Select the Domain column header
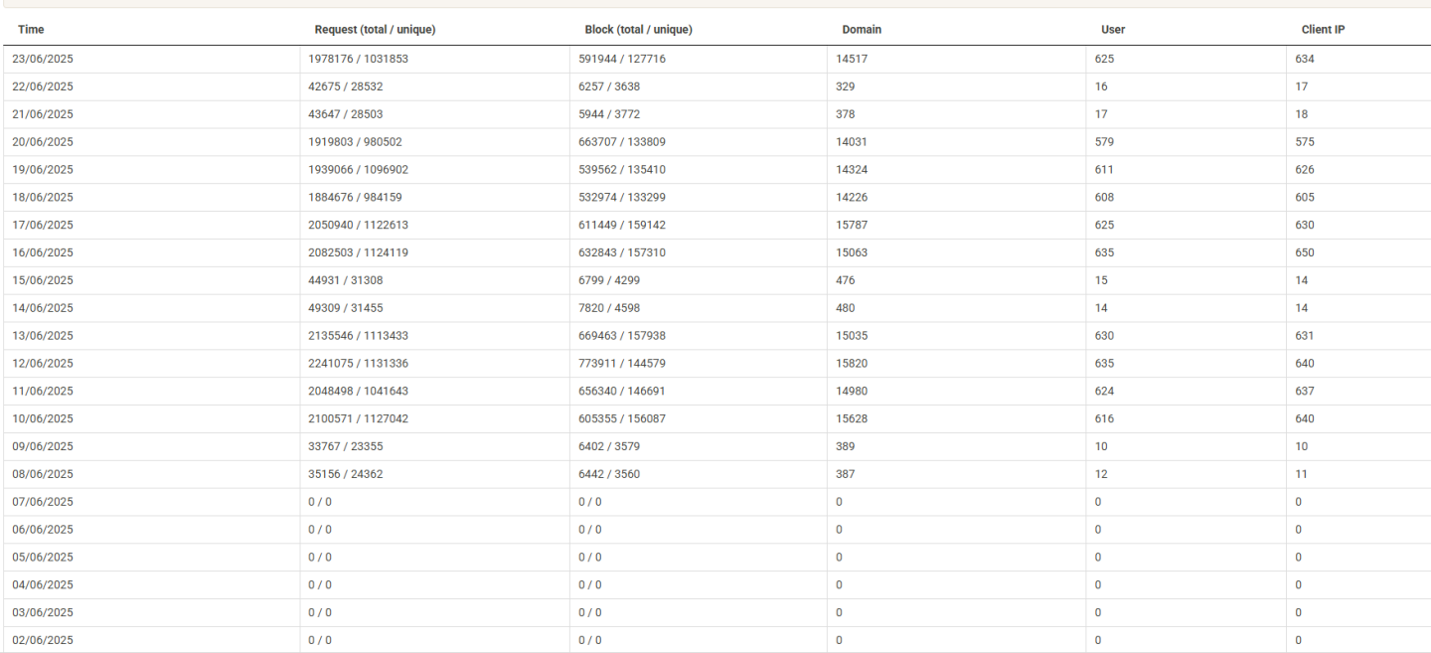This screenshot has width=1431, height=653. click(862, 30)
